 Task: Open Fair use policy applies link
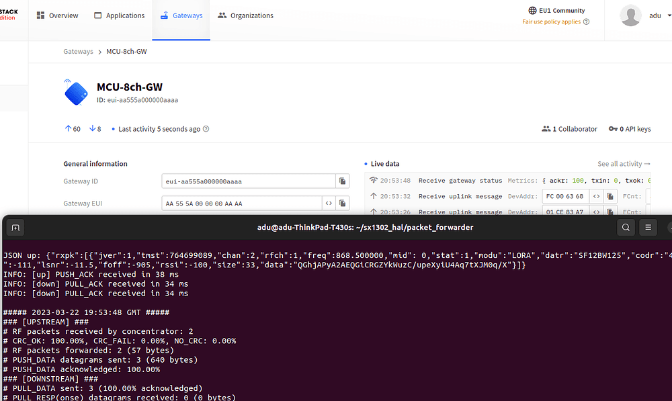551,22
